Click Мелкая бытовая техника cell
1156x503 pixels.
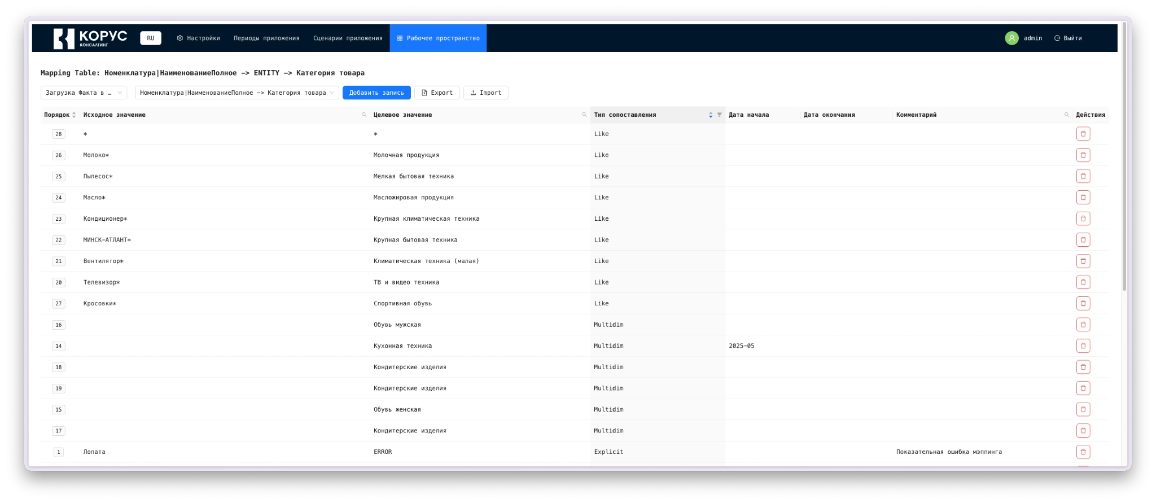[x=413, y=176]
